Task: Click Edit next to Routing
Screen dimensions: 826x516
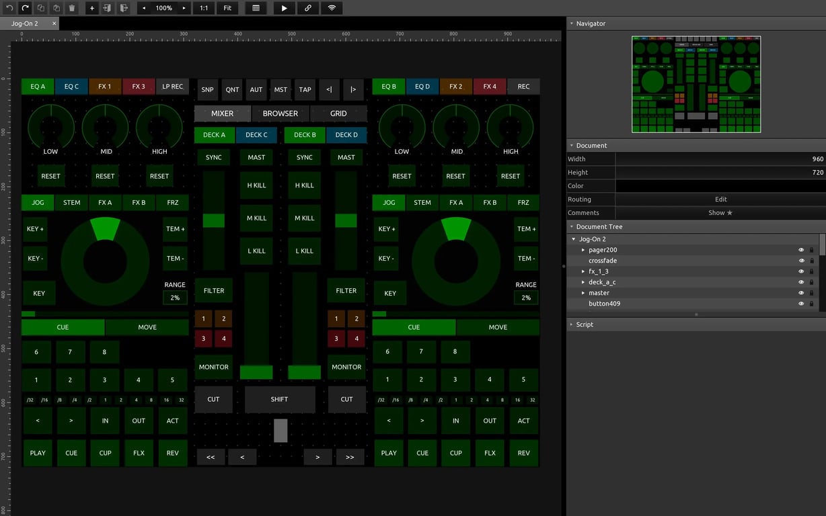Action: coord(720,199)
